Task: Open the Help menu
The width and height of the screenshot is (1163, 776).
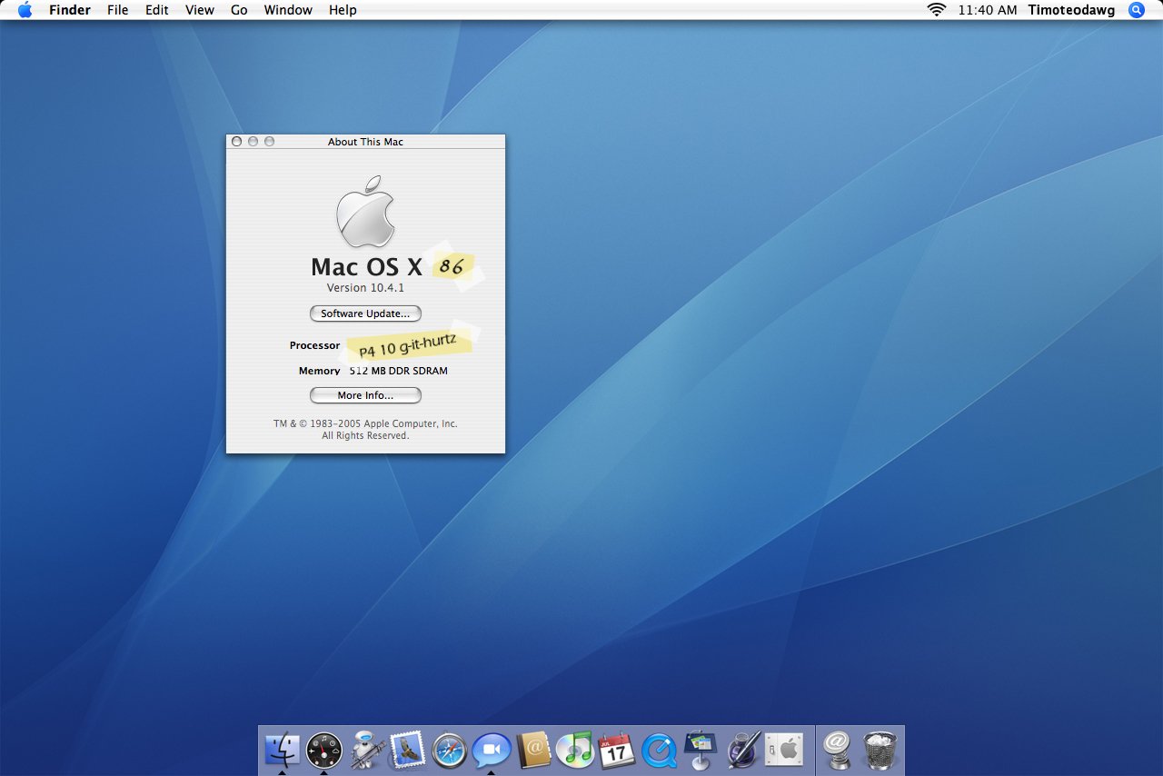Action: tap(343, 10)
